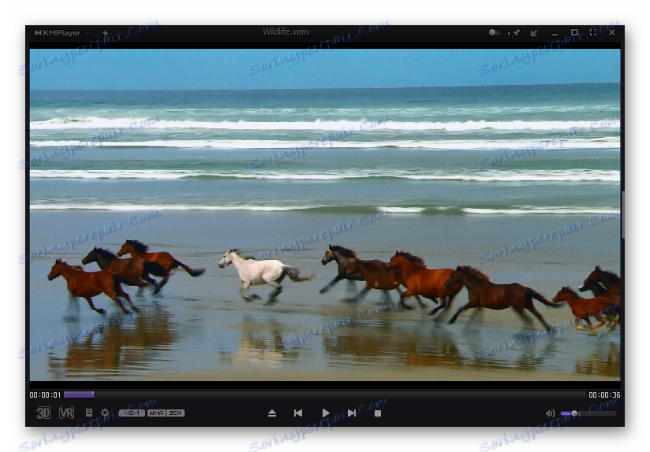Skip to the next track
The image size is (650, 452).
(x=352, y=413)
